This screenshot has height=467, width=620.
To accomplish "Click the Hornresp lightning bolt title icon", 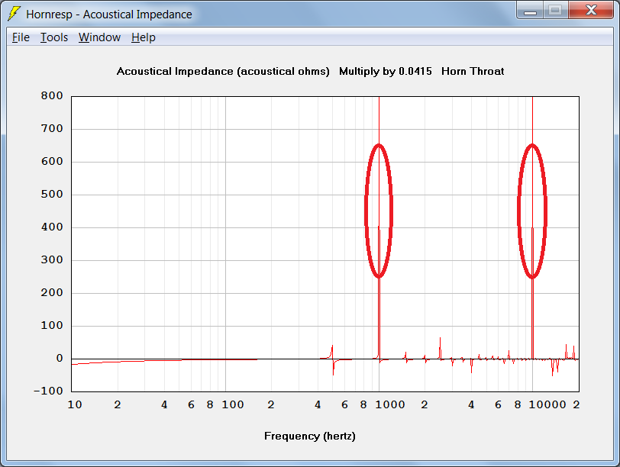I will [14, 14].
